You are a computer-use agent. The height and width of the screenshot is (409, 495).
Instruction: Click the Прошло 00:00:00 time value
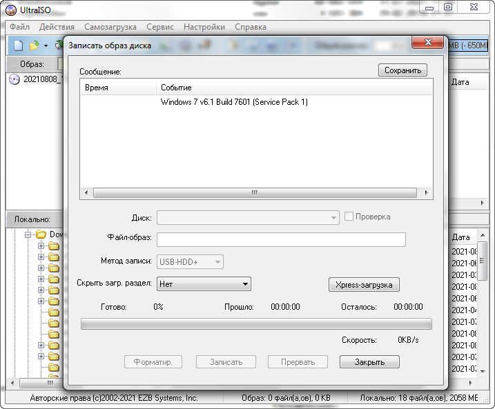(x=285, y=307)
